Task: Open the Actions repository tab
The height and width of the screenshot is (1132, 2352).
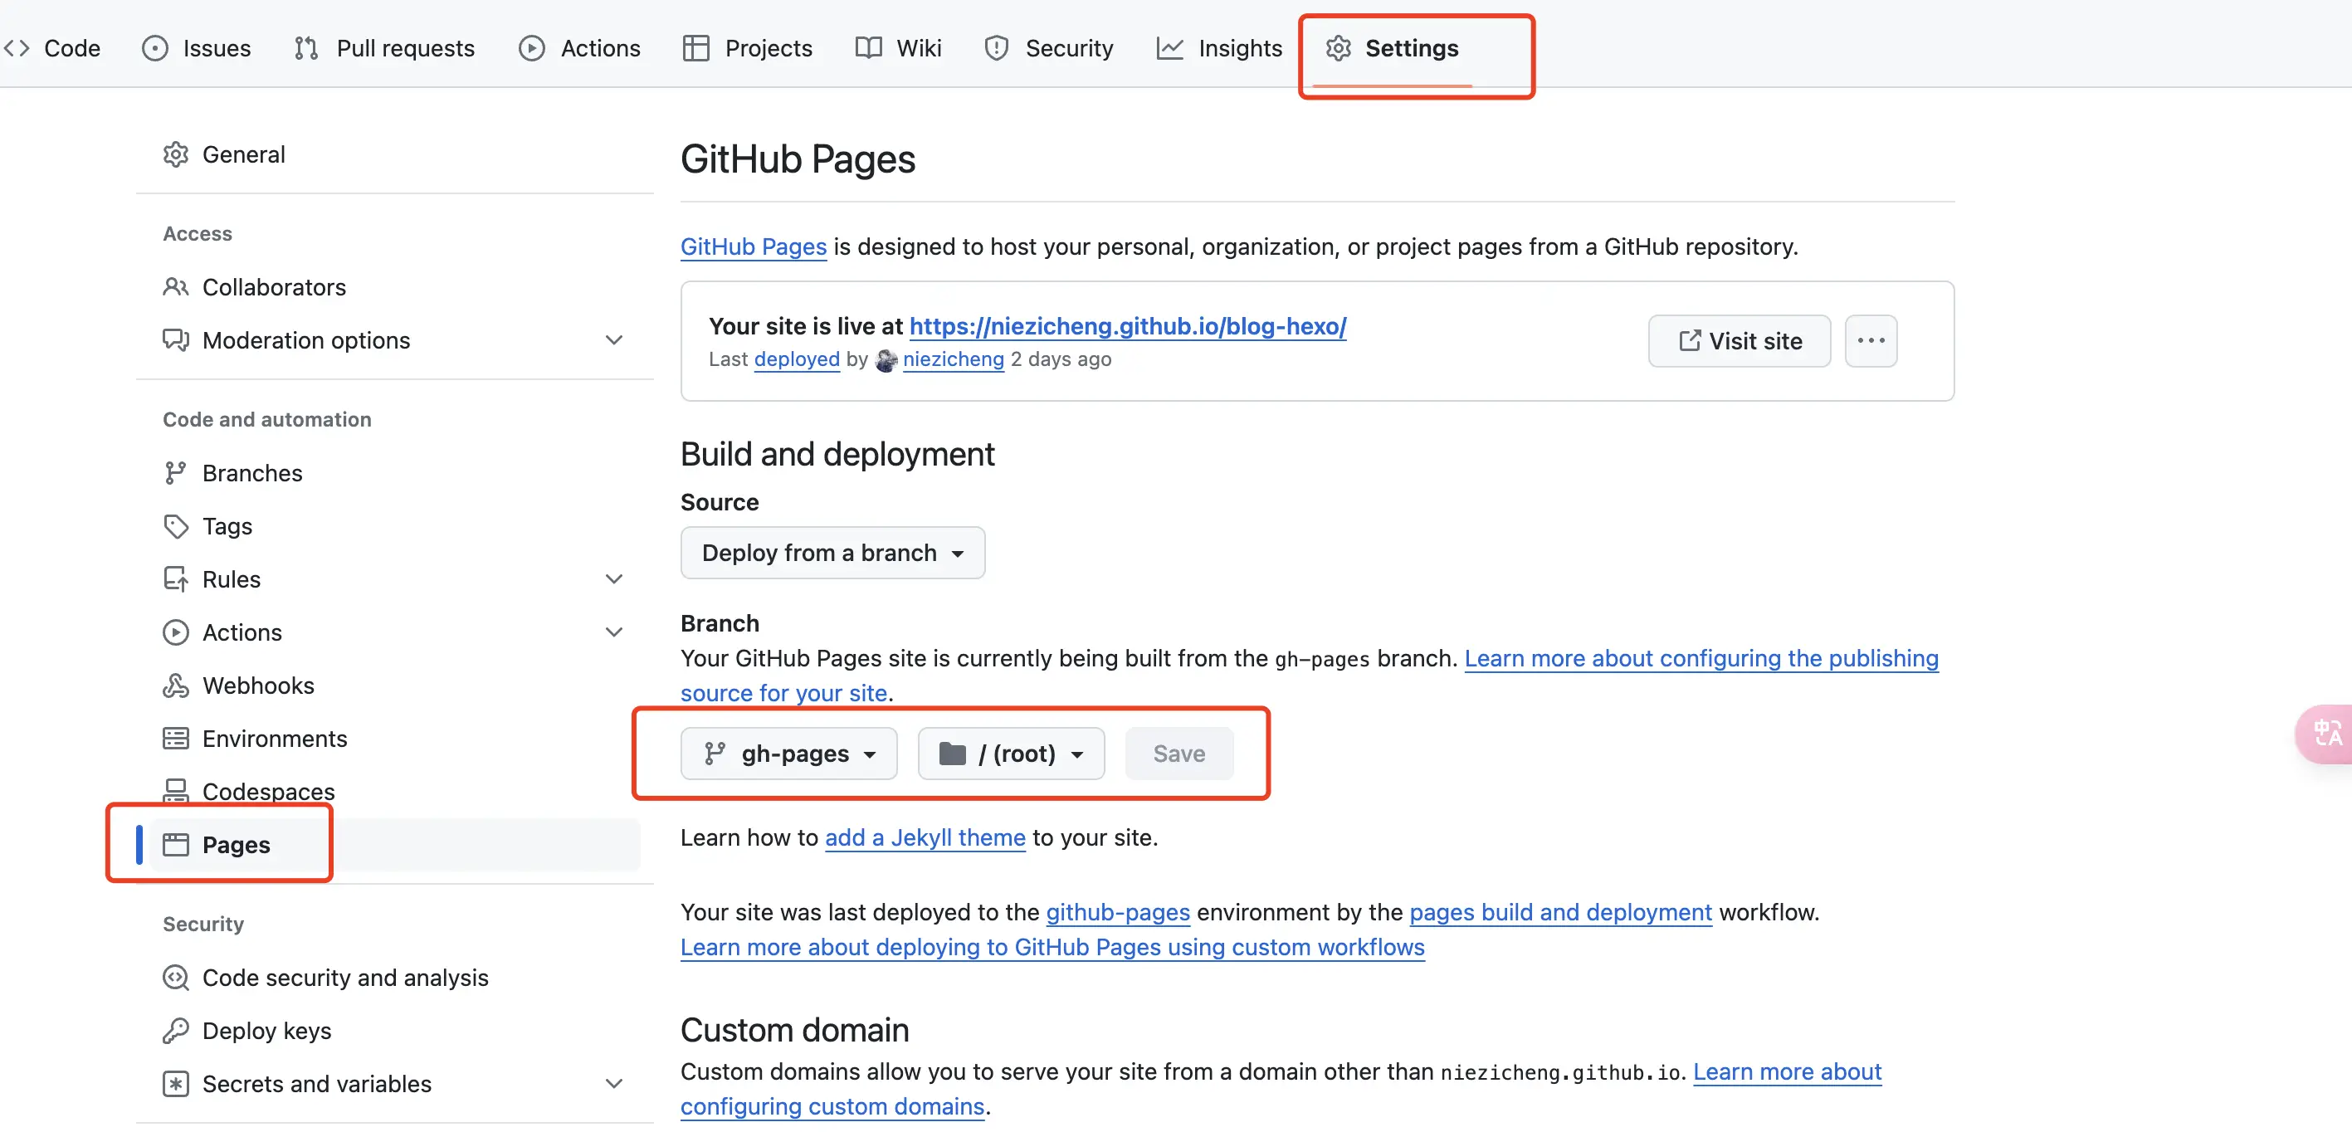Action: pos(580,47)
